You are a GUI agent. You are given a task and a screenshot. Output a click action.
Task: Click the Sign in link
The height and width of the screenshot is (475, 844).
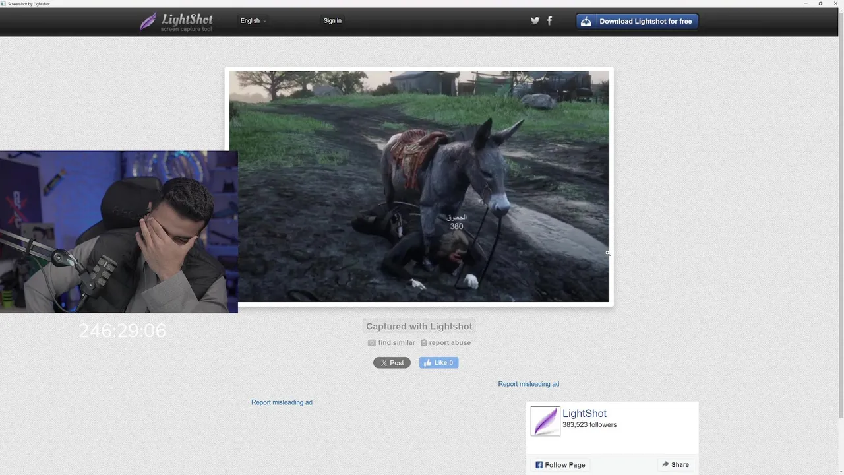click(332, 21)
